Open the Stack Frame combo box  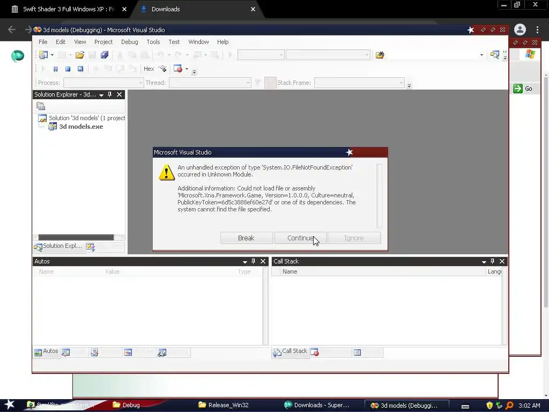coord(359,83)
